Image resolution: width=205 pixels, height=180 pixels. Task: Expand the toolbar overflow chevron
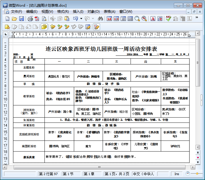[197, 17]
